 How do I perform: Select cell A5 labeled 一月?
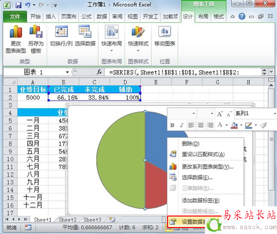click(x=33, y=120)
